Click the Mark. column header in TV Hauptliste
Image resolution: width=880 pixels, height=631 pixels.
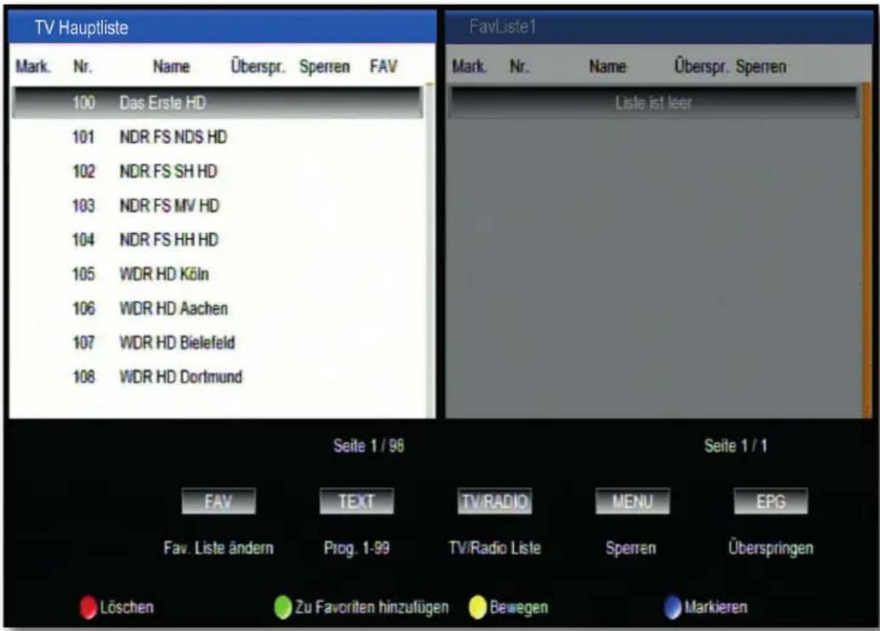point(33,67)
